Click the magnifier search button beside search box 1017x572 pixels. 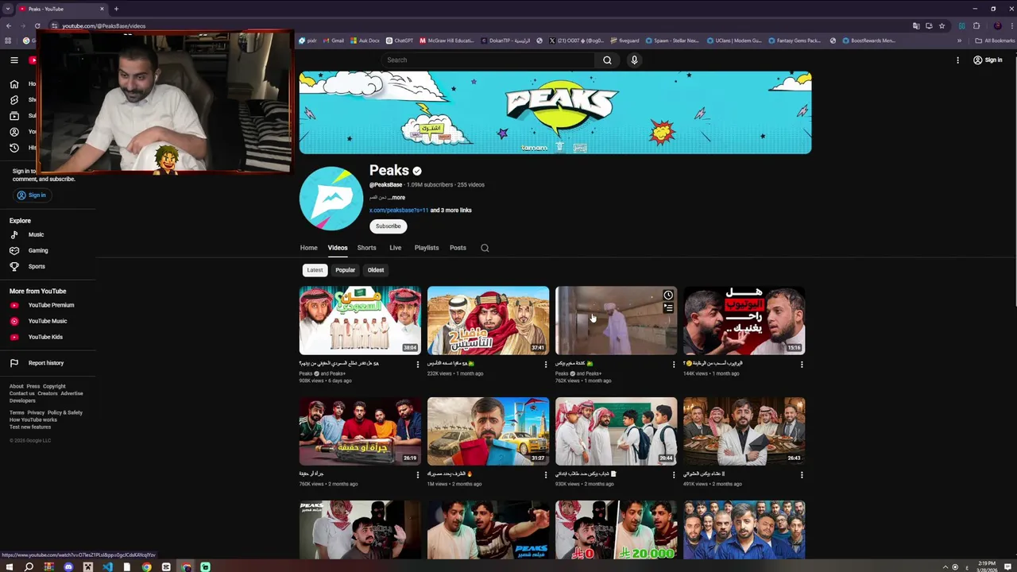pyautogui.click(x=607, y=60)
